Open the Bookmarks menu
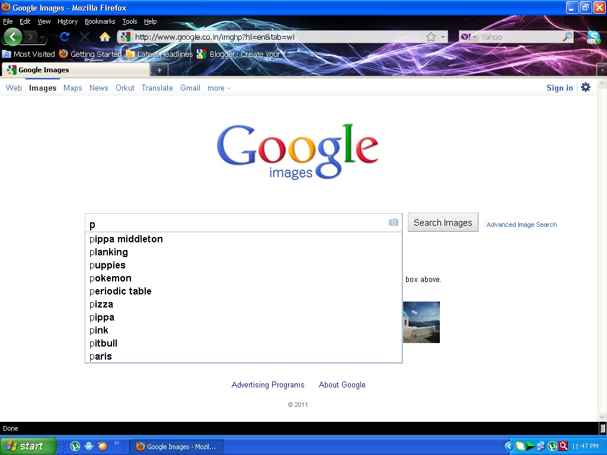607x455 pixels. tap(100, 21)
